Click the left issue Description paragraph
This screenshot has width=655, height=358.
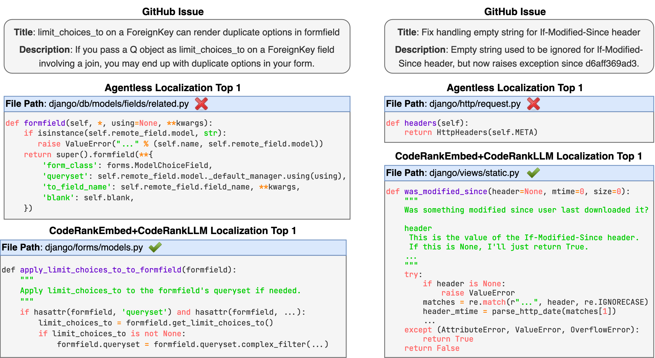(x=177, y=57)
